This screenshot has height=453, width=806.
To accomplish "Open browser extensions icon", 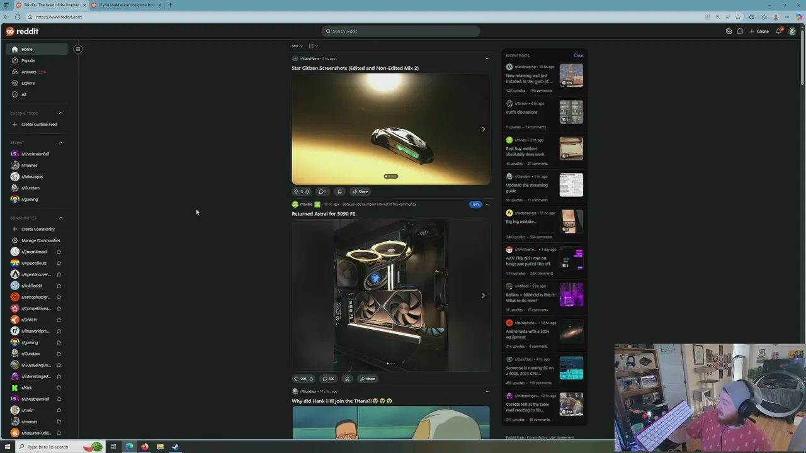I will click(x=751, y=17).
